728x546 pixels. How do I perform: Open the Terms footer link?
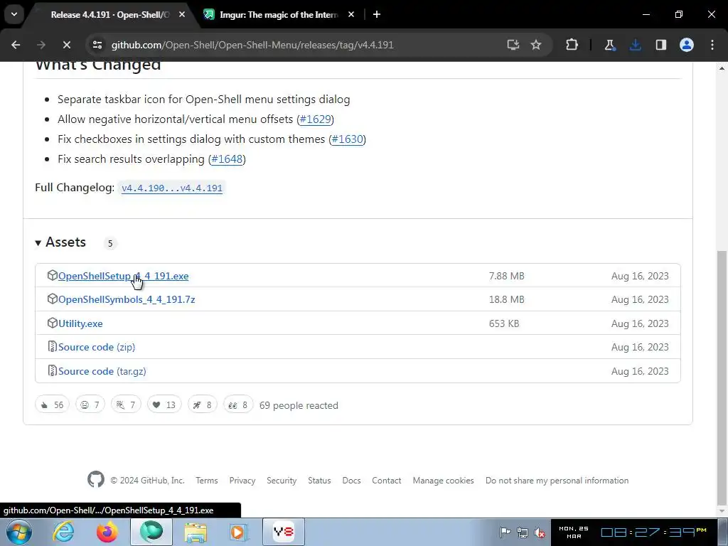coord(207,481)
